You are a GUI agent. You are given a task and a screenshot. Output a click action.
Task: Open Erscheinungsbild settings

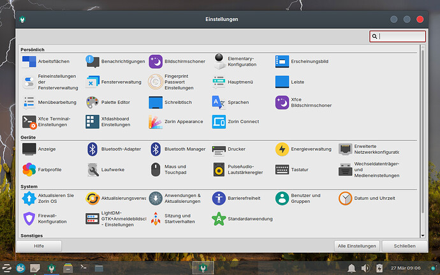[302, 61]
